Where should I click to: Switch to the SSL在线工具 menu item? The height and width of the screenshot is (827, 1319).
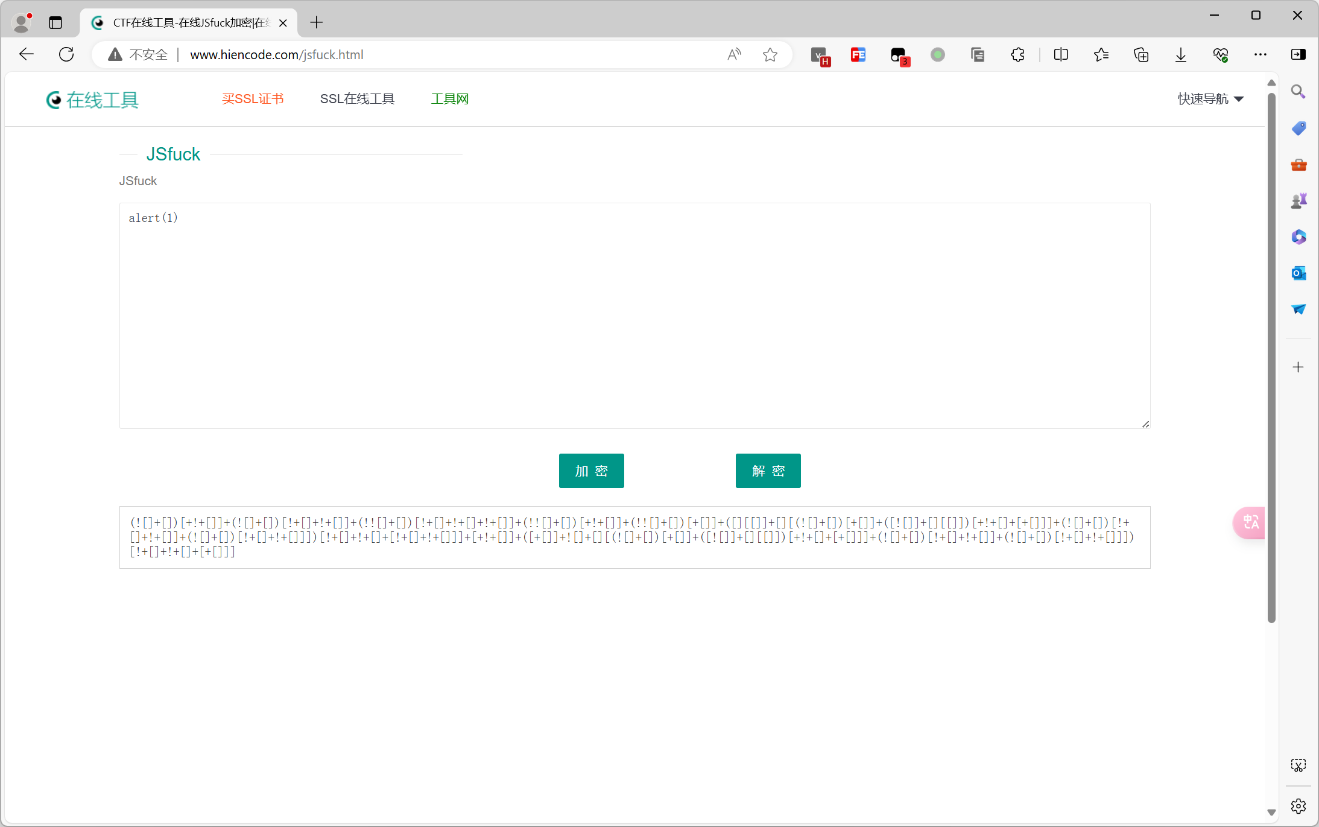[x=356, y=98]
